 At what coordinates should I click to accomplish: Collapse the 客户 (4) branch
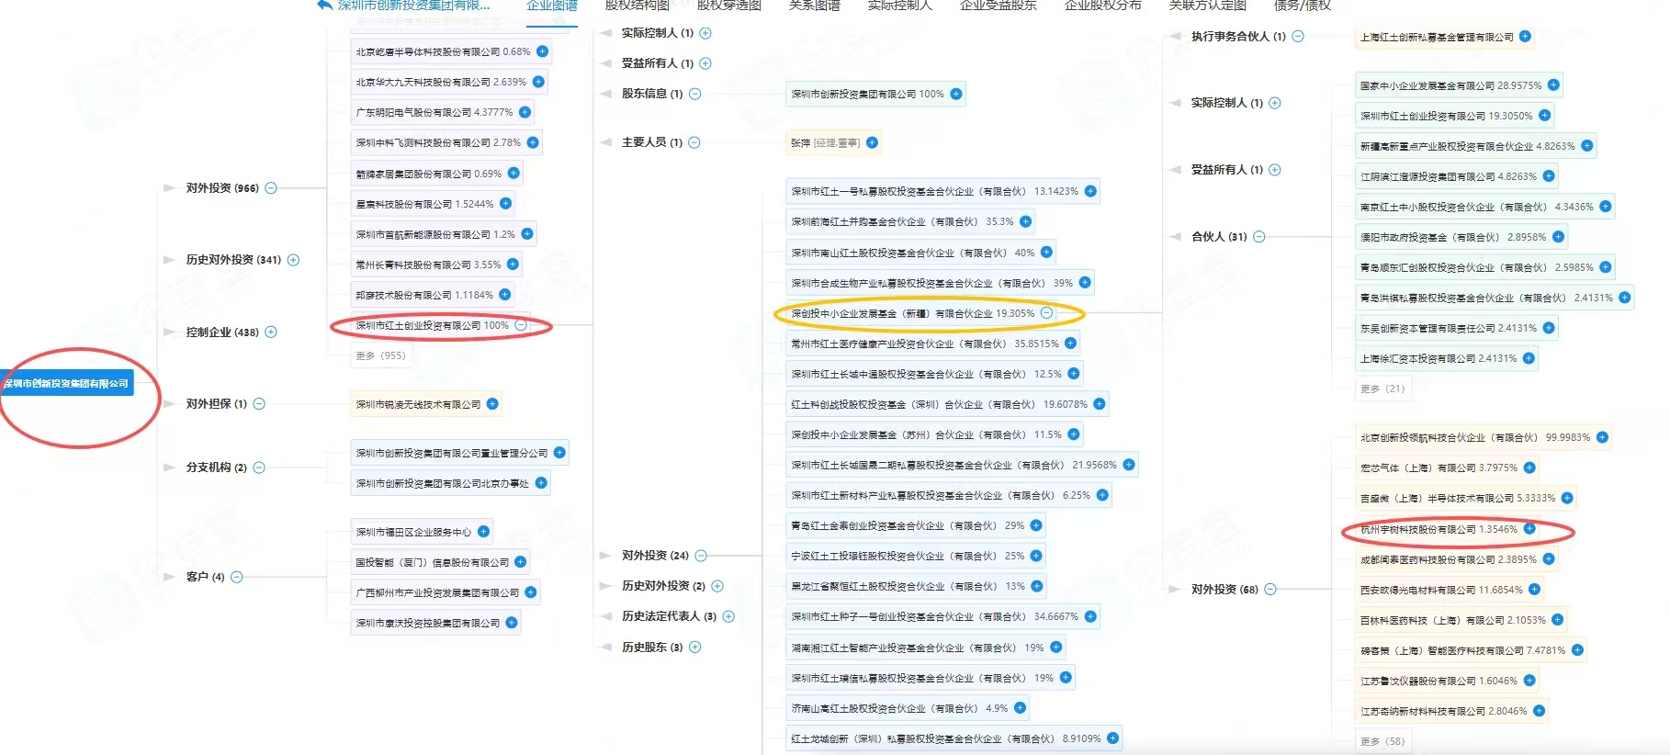(237, 577)
